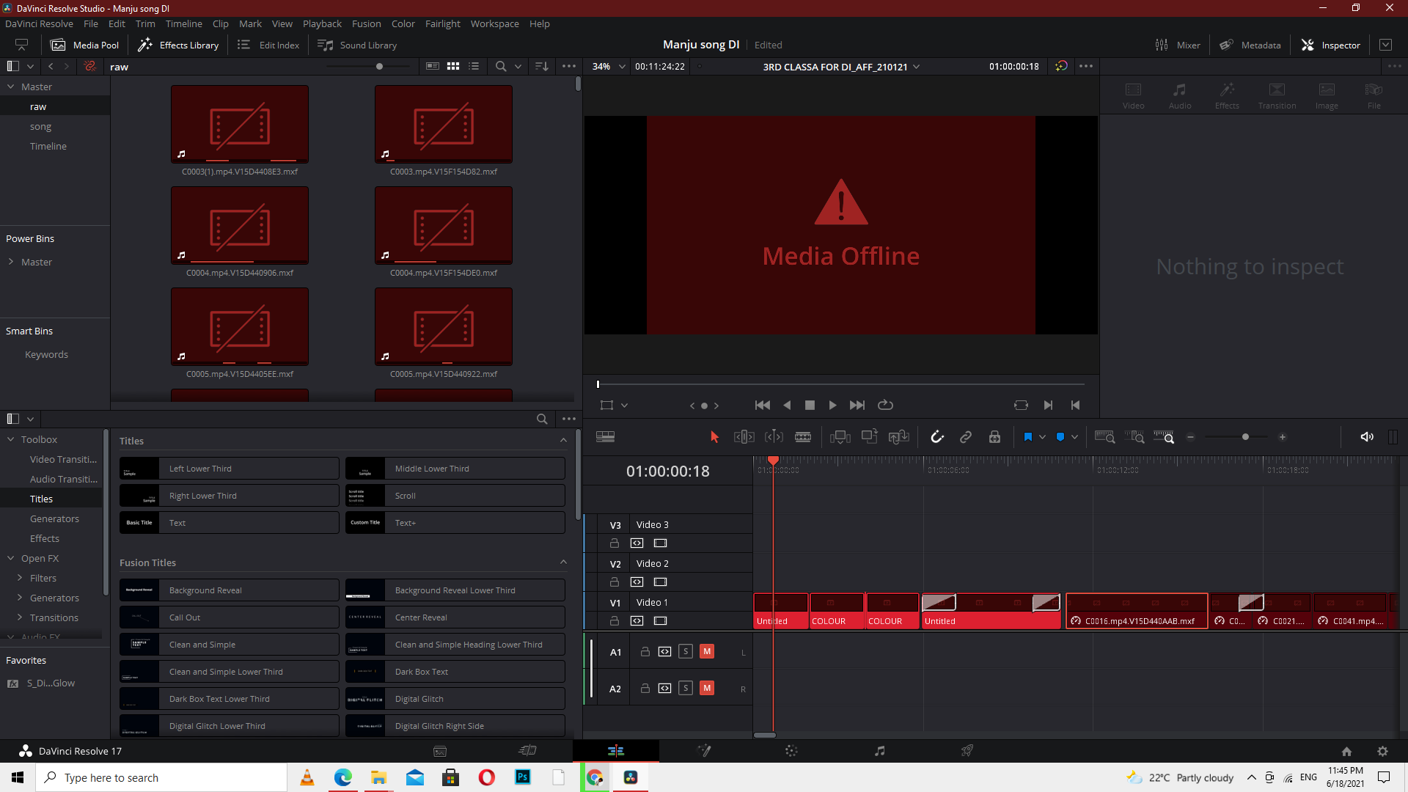Toggle loop playback
1408x792 pixels.
[885, 405]
